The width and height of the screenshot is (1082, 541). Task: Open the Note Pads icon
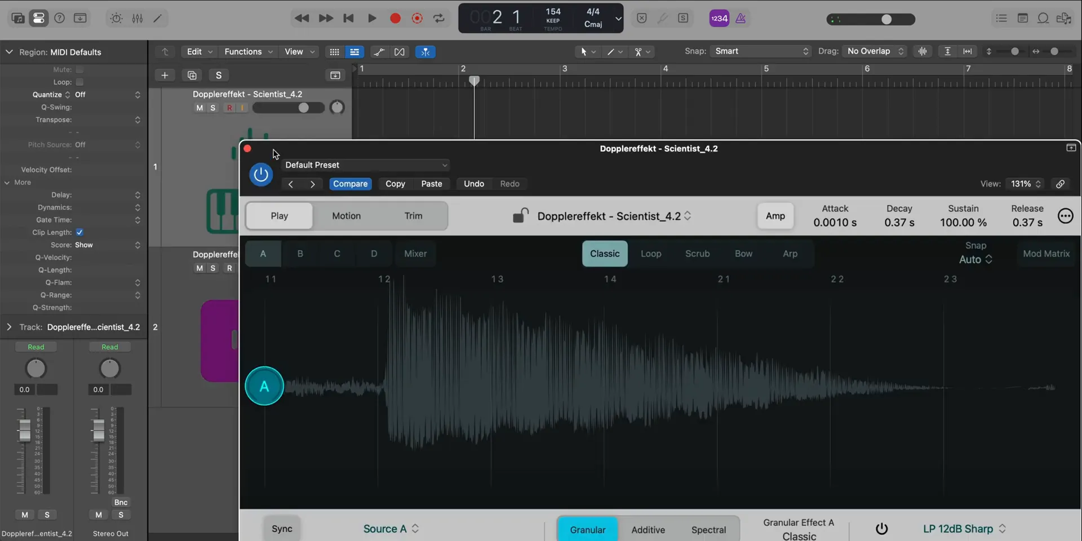coord(1022,18)
